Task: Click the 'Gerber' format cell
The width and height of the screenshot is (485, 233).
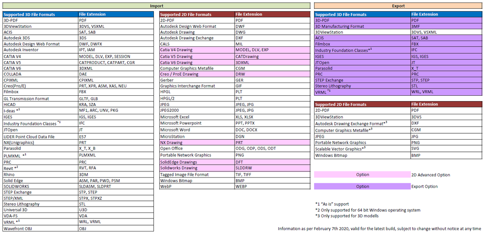Action: coord(197,80)
